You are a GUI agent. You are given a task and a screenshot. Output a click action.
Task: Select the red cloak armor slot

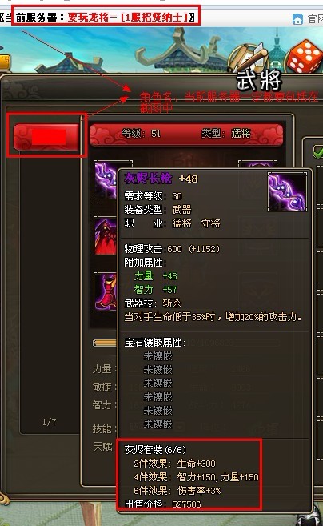click(106, 236)
